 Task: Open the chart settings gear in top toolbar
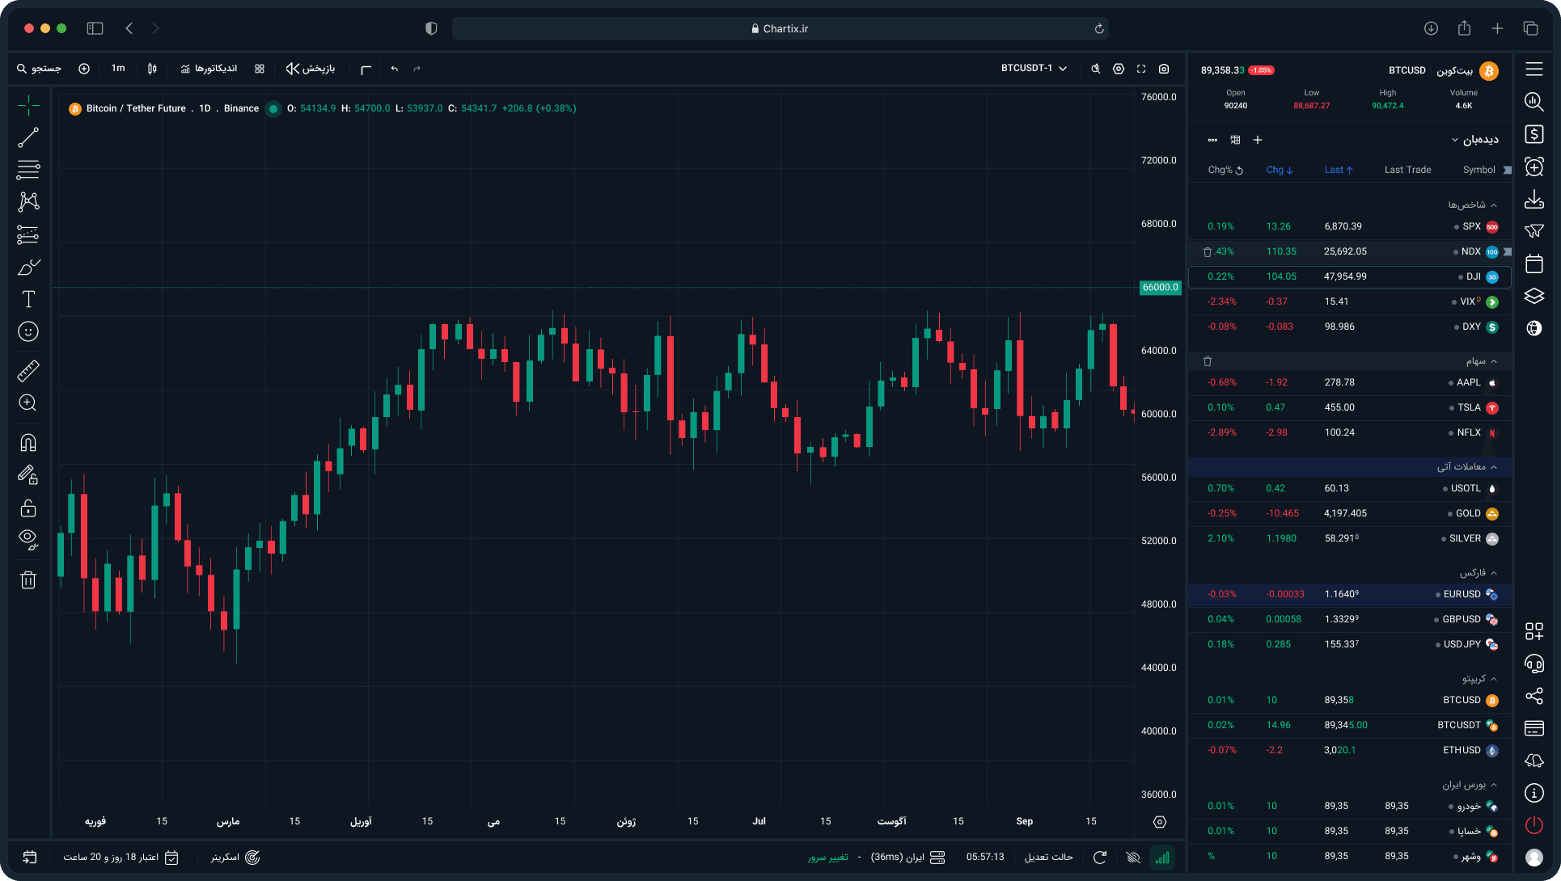pyautogui.click(x=1119, y=69)
